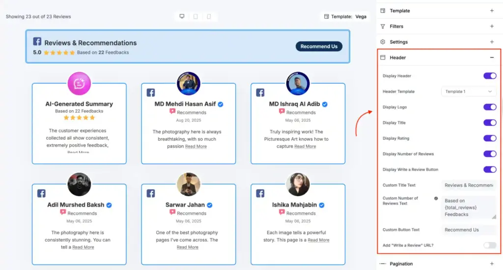Select the mobile preview icon
Screen dimensions: 503x270
[x=209, y=16]
